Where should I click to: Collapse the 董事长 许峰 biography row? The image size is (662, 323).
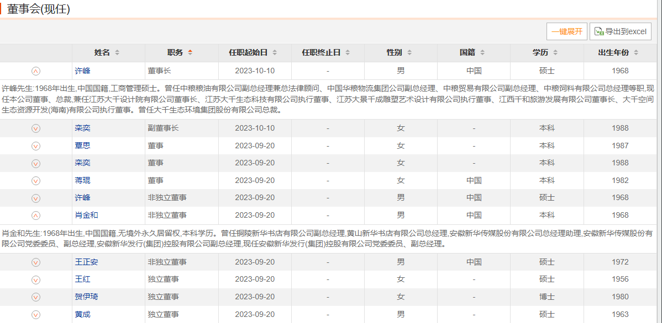click(36, 71)
